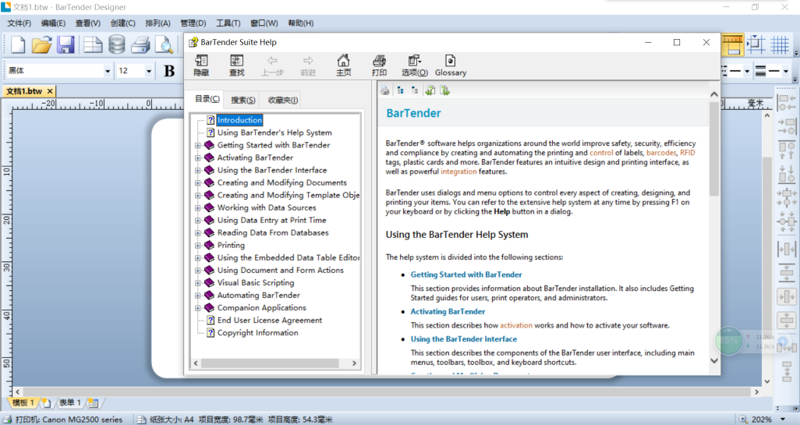This screenshot has width=800, height=425.
Task: Center objects horizontally icon in side toolbar
Action: (786, 199)
